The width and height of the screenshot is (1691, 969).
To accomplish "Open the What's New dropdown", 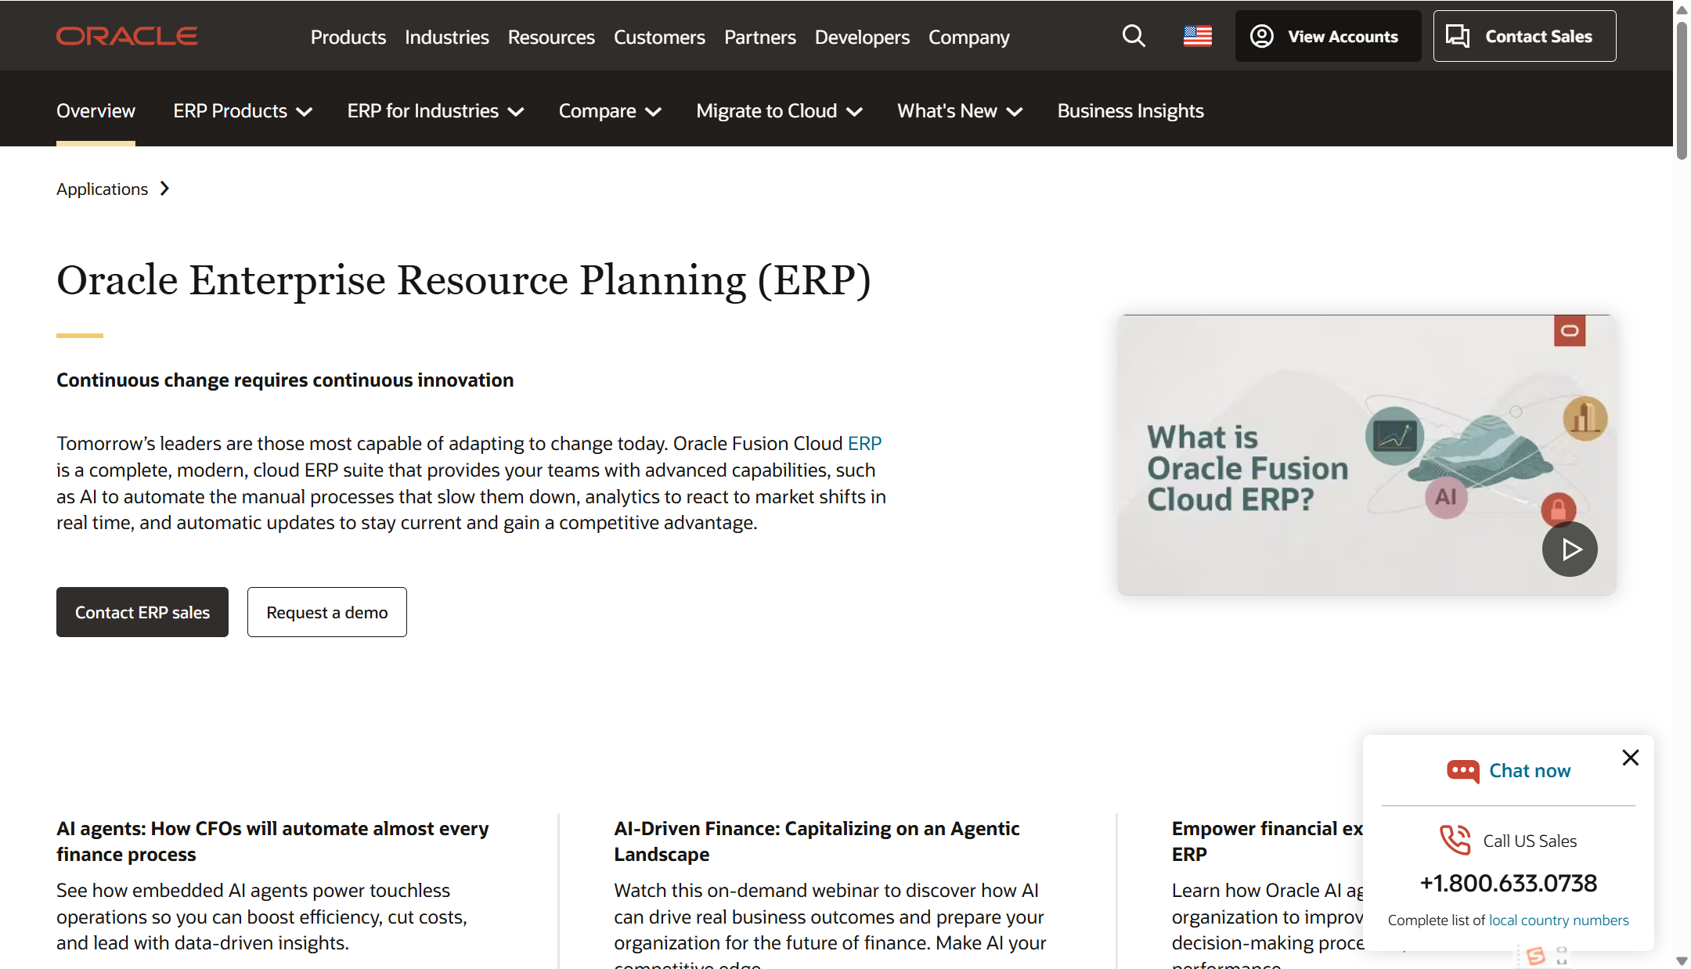I will pyautogui.click(x=960, y=111).
